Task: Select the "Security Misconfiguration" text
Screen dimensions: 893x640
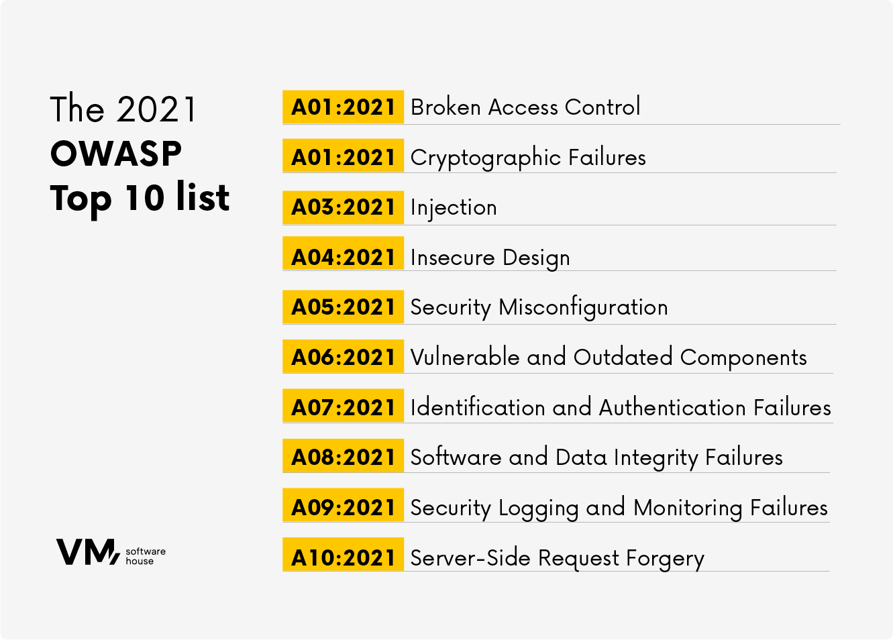Action: tap(539, 307)
